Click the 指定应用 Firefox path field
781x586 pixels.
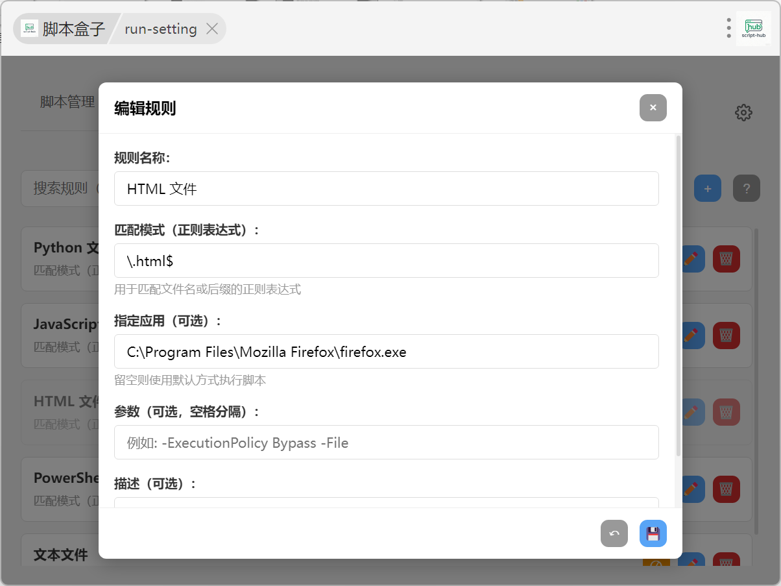[386, 352]
